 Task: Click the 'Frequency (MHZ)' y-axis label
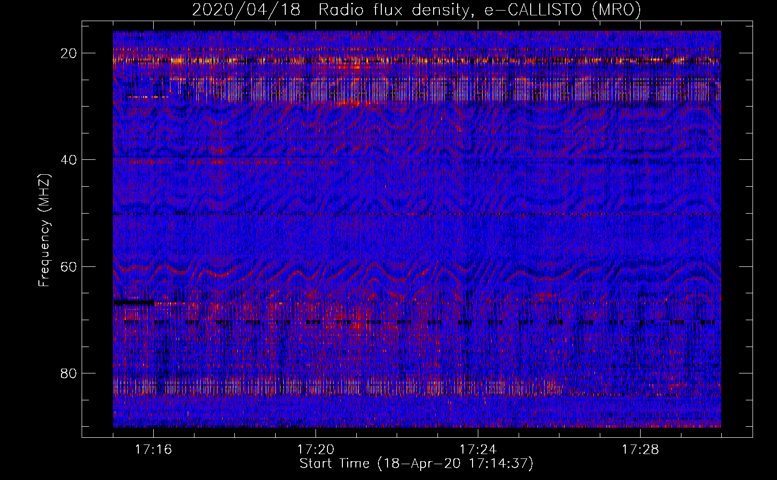(x=44, y=230)
